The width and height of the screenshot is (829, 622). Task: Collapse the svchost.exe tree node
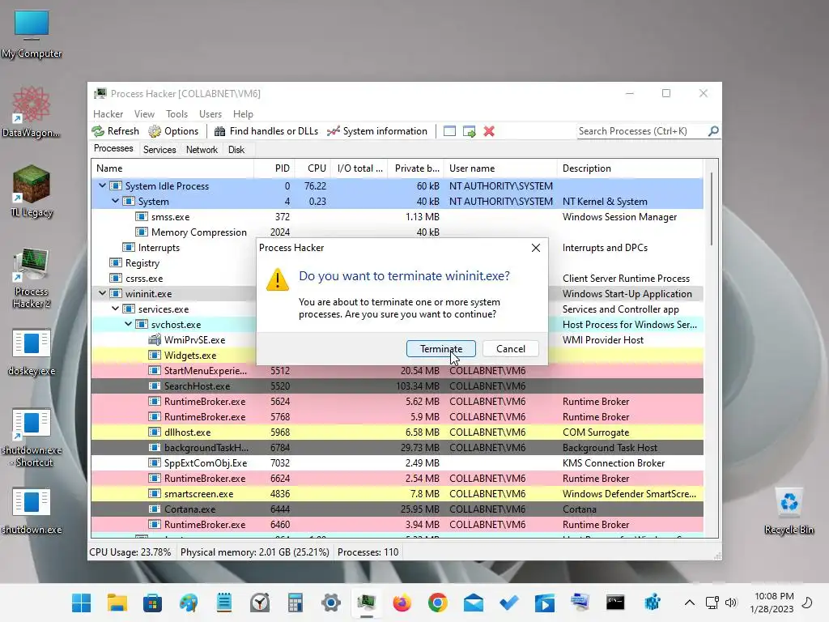click(128, 324)
